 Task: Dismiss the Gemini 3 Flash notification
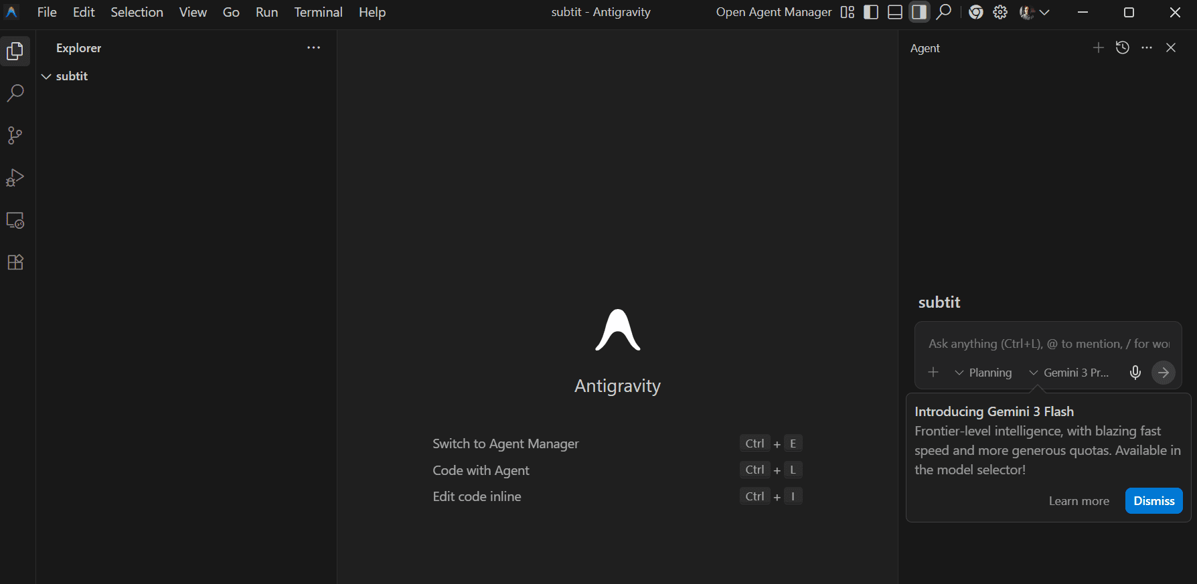point(1153,501)
